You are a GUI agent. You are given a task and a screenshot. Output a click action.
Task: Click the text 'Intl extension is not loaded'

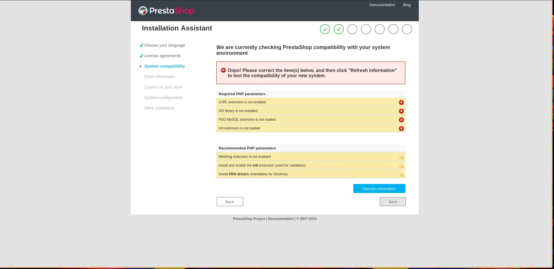239,128
